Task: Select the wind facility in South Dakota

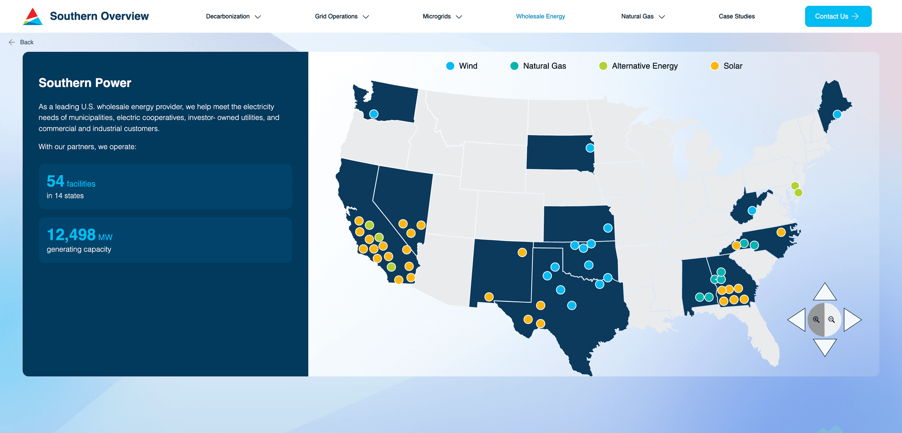Action: (x=590, y=148)
